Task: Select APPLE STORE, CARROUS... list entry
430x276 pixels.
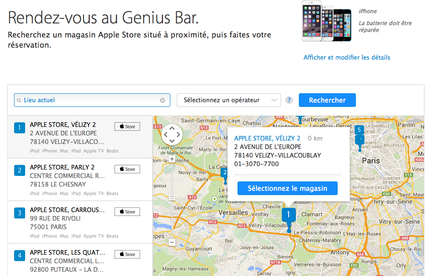Action: click(x=80, y=222)
